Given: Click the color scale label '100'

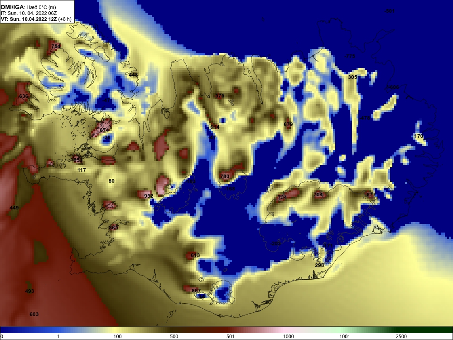Looking at the screenshot, I should [118, 336].
